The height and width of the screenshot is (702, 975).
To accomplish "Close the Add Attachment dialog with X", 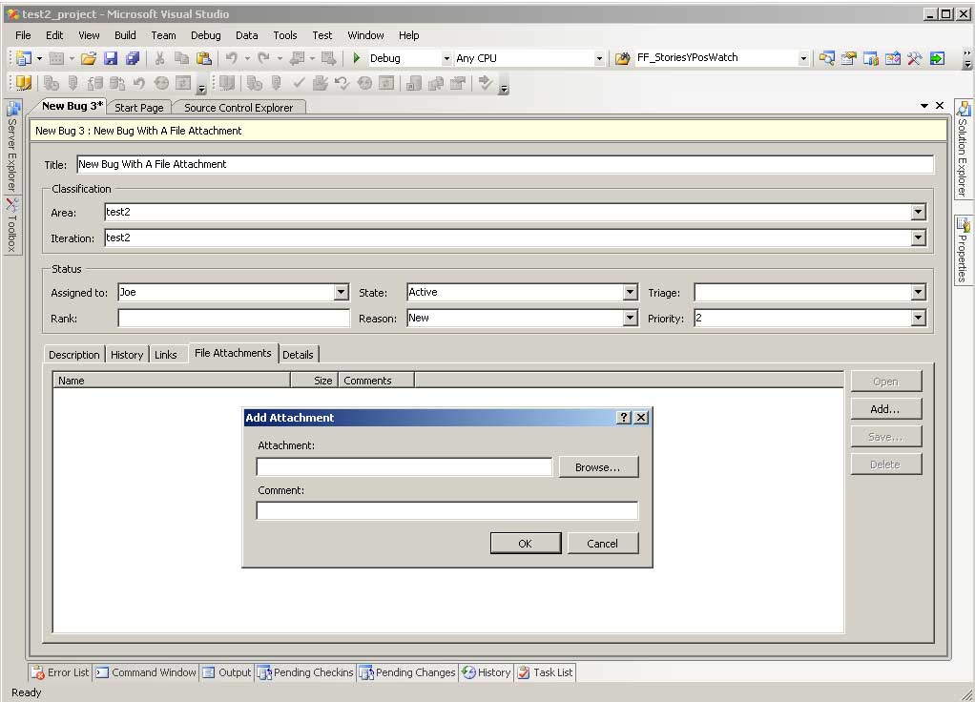I will pos(641,417).
